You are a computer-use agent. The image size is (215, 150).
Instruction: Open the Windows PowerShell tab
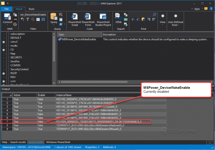pyautogui.click(x=58, y=142)
